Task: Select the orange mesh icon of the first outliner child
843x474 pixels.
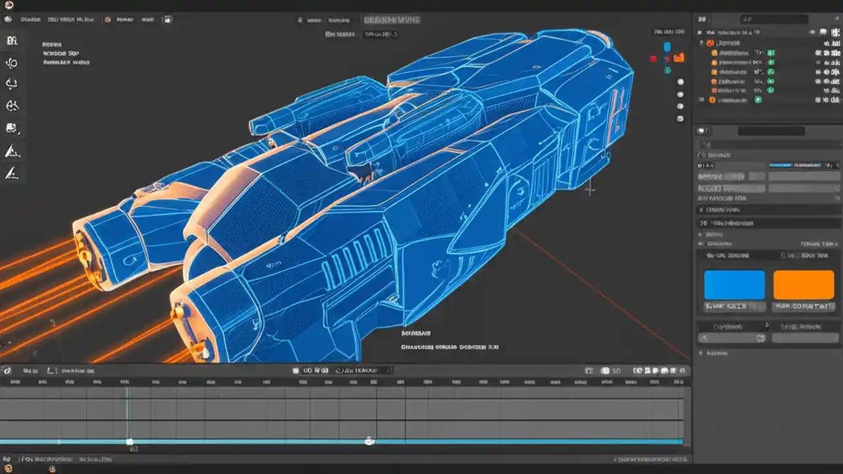Action: (x=715, y=53)
